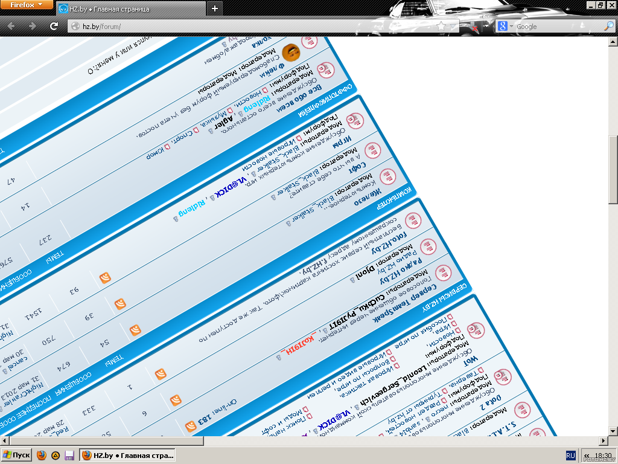This screenshot has height=464, width=618.
Task: Click the magnifier search icon
Action: coord(608,27)
